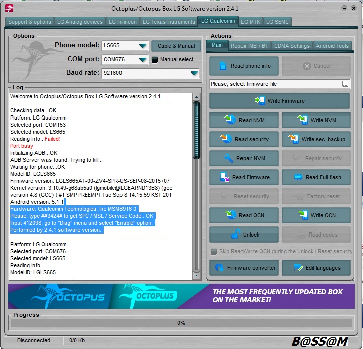Click the Firmware version log line
This screenshot has height=349, width=363.
(90, 181)
